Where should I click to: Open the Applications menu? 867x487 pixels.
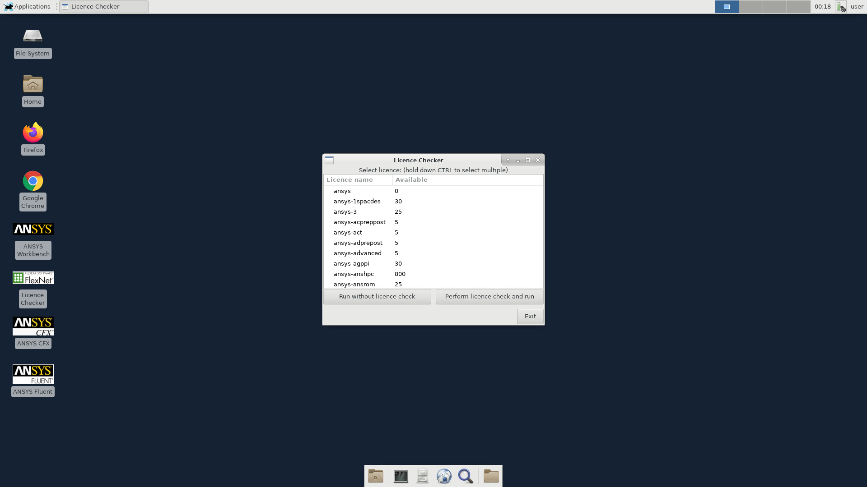click(x=27, y=7)
